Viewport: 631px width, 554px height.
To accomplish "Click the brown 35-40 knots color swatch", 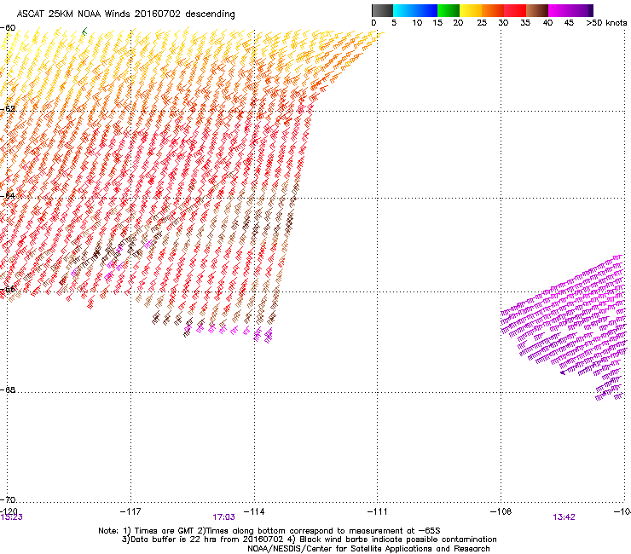I will [537, 10].
